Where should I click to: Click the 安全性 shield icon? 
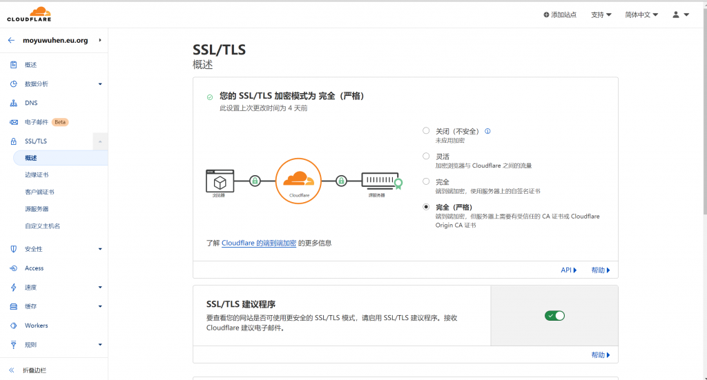point(14,249)
